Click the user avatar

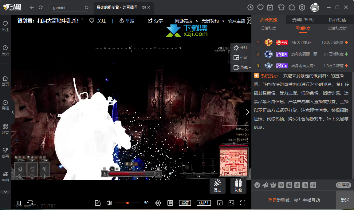click(x=315, y=7)
